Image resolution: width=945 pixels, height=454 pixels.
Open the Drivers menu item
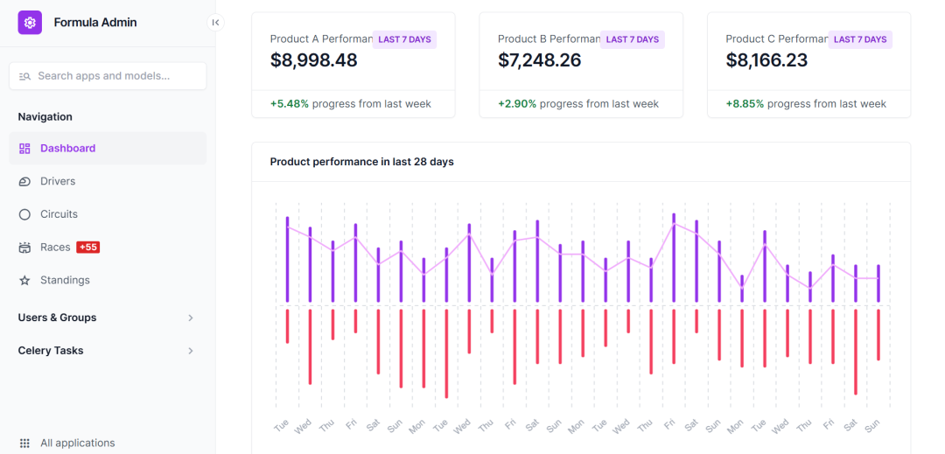click(58, 181)
